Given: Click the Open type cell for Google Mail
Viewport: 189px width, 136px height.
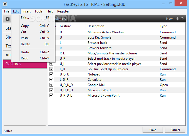Looking at the screenshot, I should (x=164, y=85).
